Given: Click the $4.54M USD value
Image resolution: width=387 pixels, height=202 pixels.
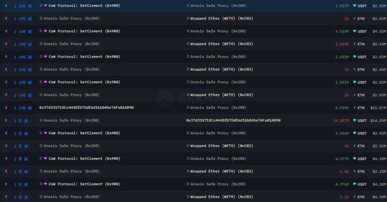Looking at the screenshot, I should pyautogui.click(x=379, y=44).
